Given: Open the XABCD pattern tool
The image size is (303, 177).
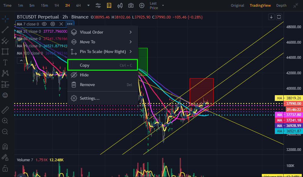Looking at the screenshot, I should tap(5, 73).
